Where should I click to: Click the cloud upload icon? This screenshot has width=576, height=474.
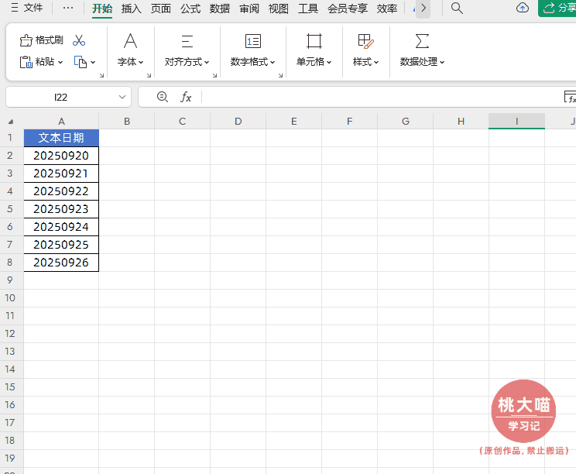pyautogui.click(x=523, y=8)
